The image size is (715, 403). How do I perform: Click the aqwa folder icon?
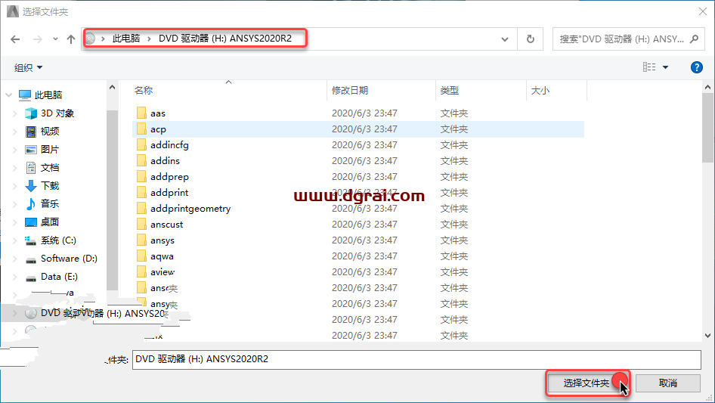(141, 256)
